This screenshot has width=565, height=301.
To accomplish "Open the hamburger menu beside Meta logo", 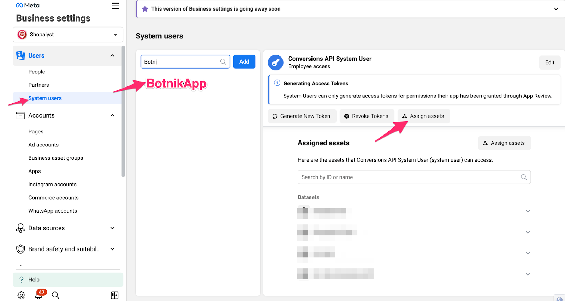I will (x=115, y=6).
